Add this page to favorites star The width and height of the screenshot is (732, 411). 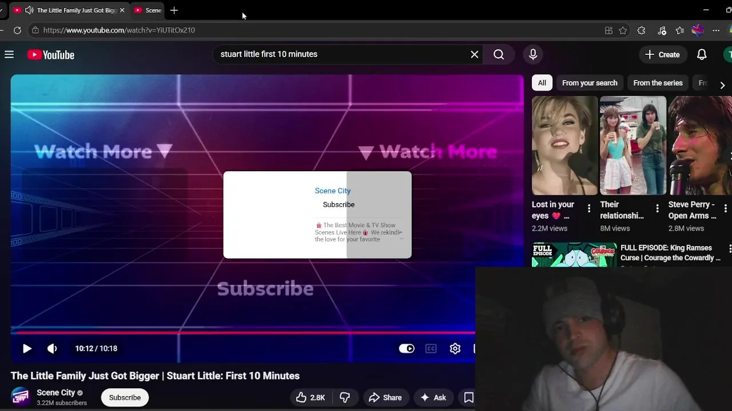click(x=623, y=30)
